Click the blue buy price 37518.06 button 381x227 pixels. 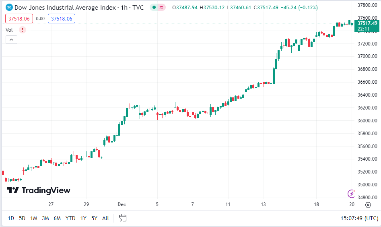coord(62,19)
